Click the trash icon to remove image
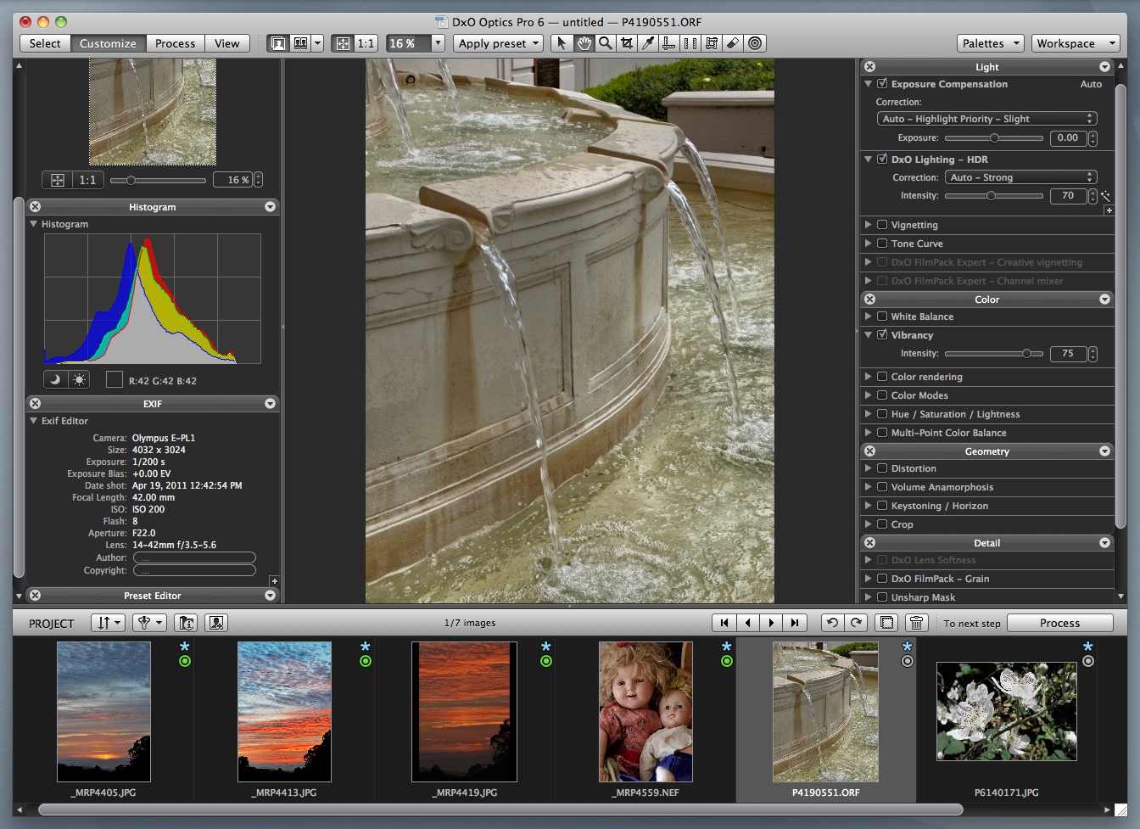Screen dimensions: 1140x829 point(916,623)
